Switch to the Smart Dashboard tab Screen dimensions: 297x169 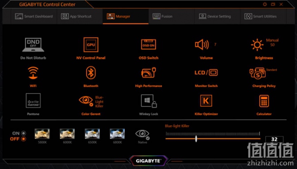(34, 16)
